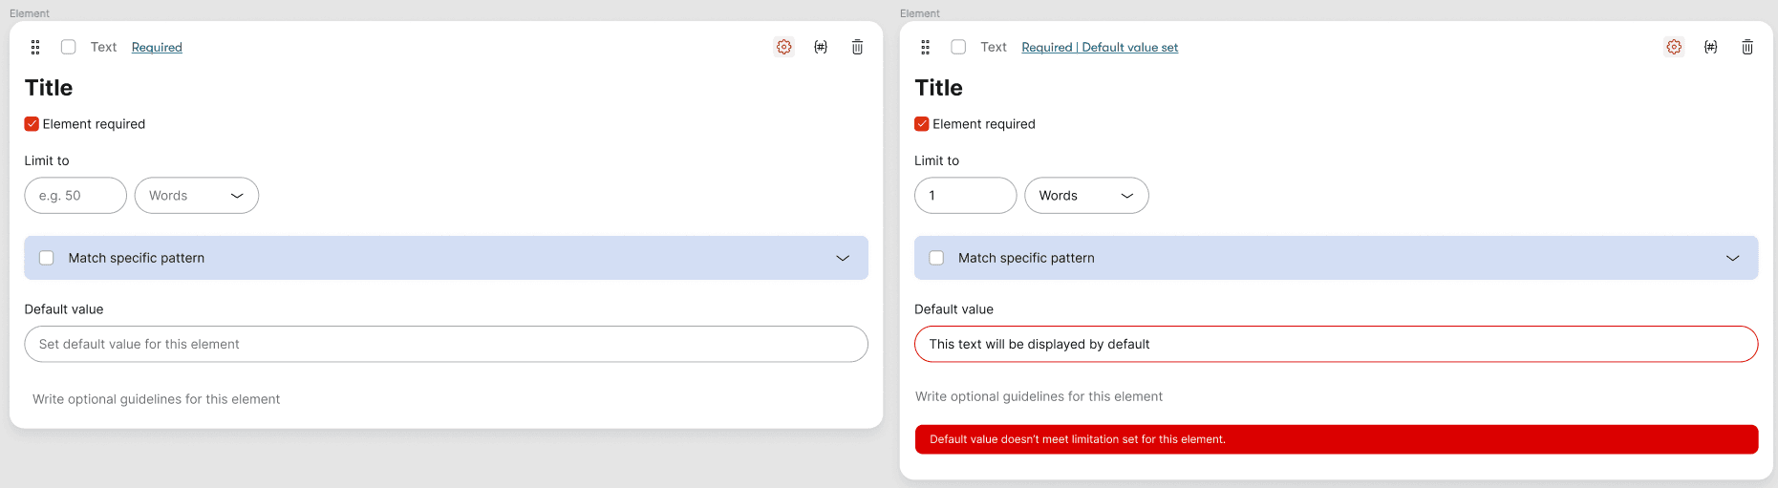Click drag handle on right element card
The height and width of the screenshot is (488, 1778).
925,47
